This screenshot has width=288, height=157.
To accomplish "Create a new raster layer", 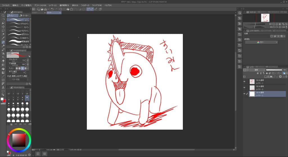I will tap(265, 77).
